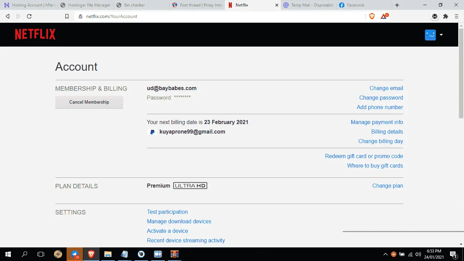Expand the profile dropdown arrow
464x261 pixels.
tap(441, 35)
